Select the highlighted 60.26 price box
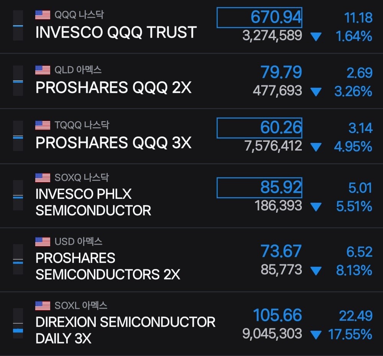Viewport: 383px width, 356px height. [x=259, y=128]
